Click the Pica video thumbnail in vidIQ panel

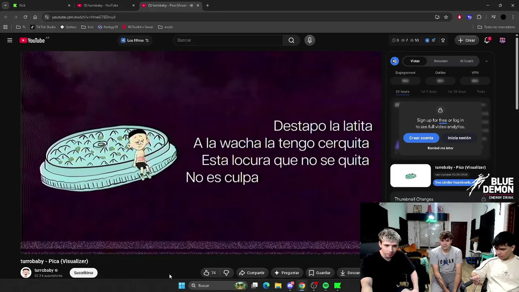[x=411, y=176]
